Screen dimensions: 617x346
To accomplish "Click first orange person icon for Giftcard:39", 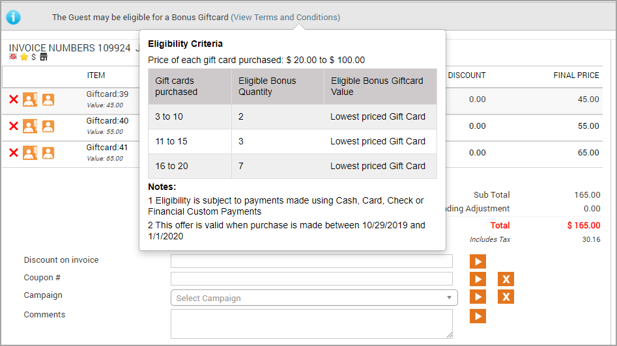I will 30,100.
